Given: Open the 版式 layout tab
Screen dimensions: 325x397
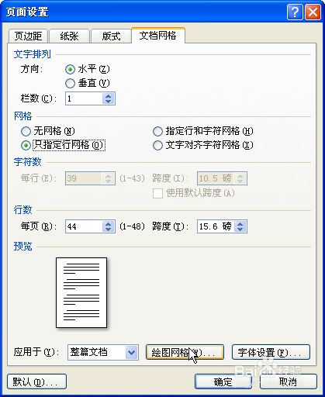Looking at the screenshot, I should 111,36.
